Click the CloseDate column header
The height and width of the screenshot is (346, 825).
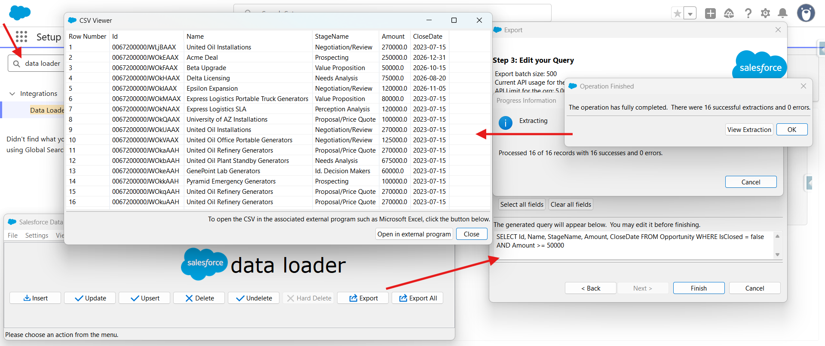tap(429, 37)
